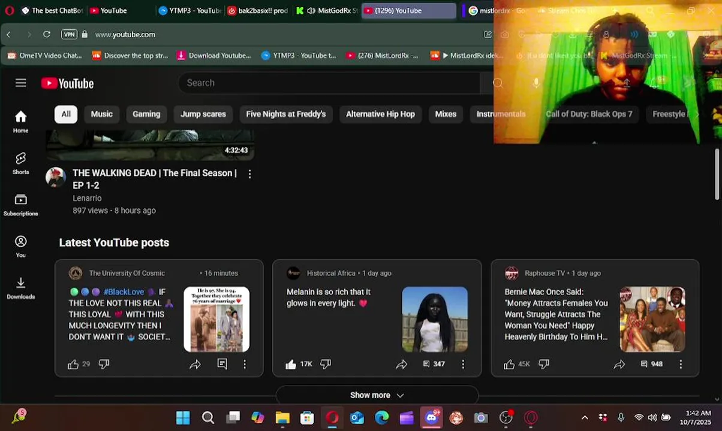Open File Explorer from the taskbar

coord(282,417)
